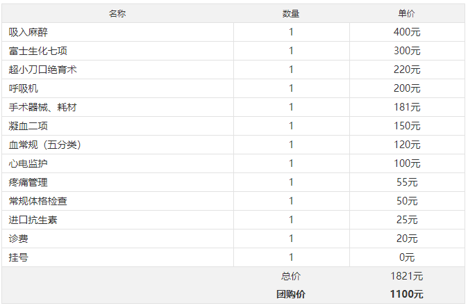The width and height of the screenshot is (468, 306).
Task: Click the 400元 price cell
Action: (407, 32)
